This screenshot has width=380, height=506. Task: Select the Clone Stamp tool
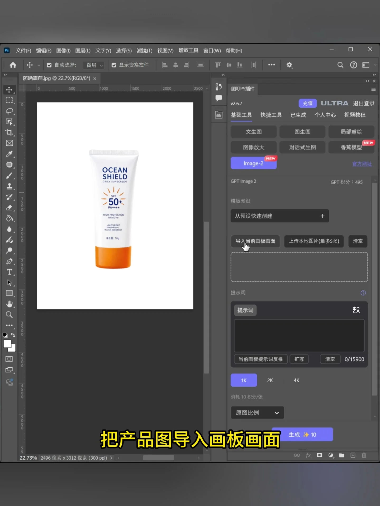[9, 186]
